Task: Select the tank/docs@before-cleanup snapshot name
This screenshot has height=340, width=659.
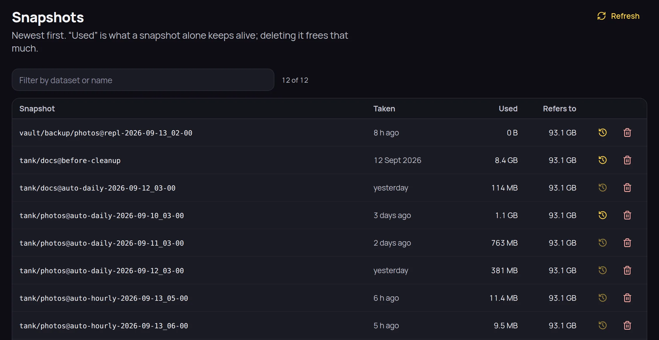Action: pos(70,160)
